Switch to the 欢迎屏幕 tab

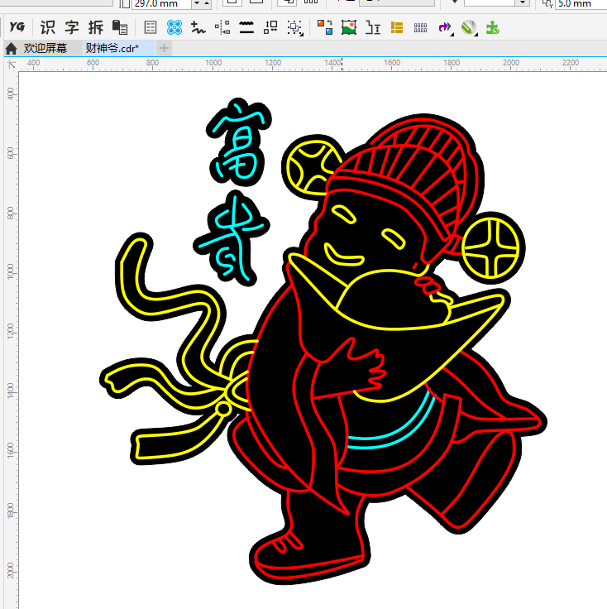(x=45, y=48)
